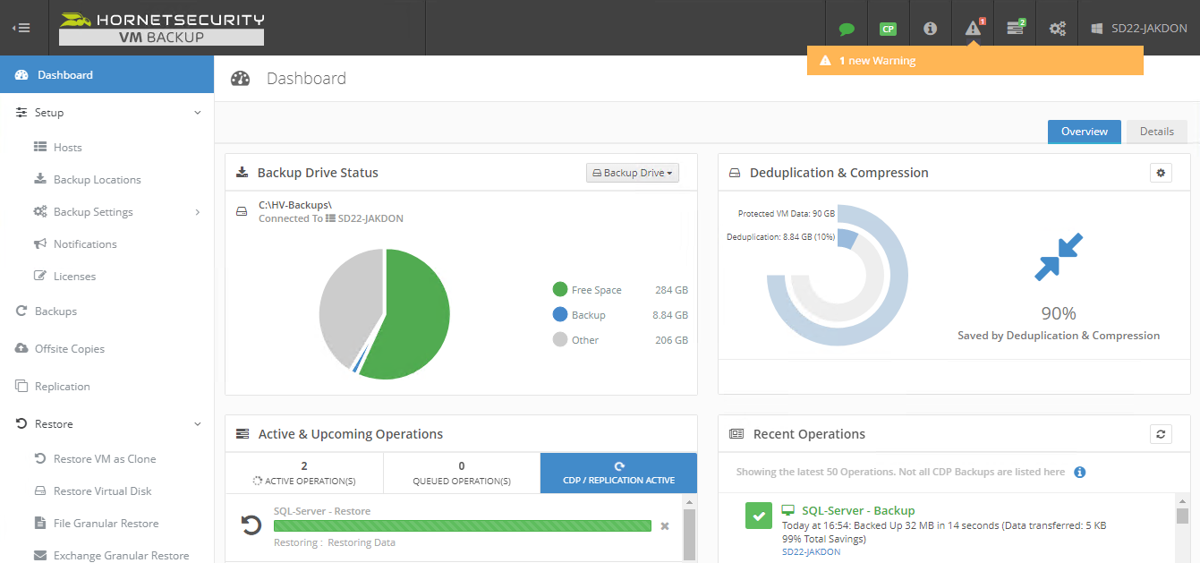
Task: Open Deduplication & Compression settings gear
Action: (x=1161, y=173)
